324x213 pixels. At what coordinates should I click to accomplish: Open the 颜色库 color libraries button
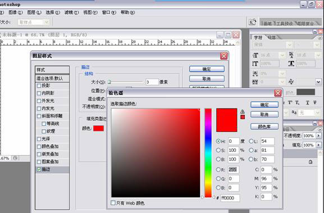pyautogui.click(x=264, y=126)
